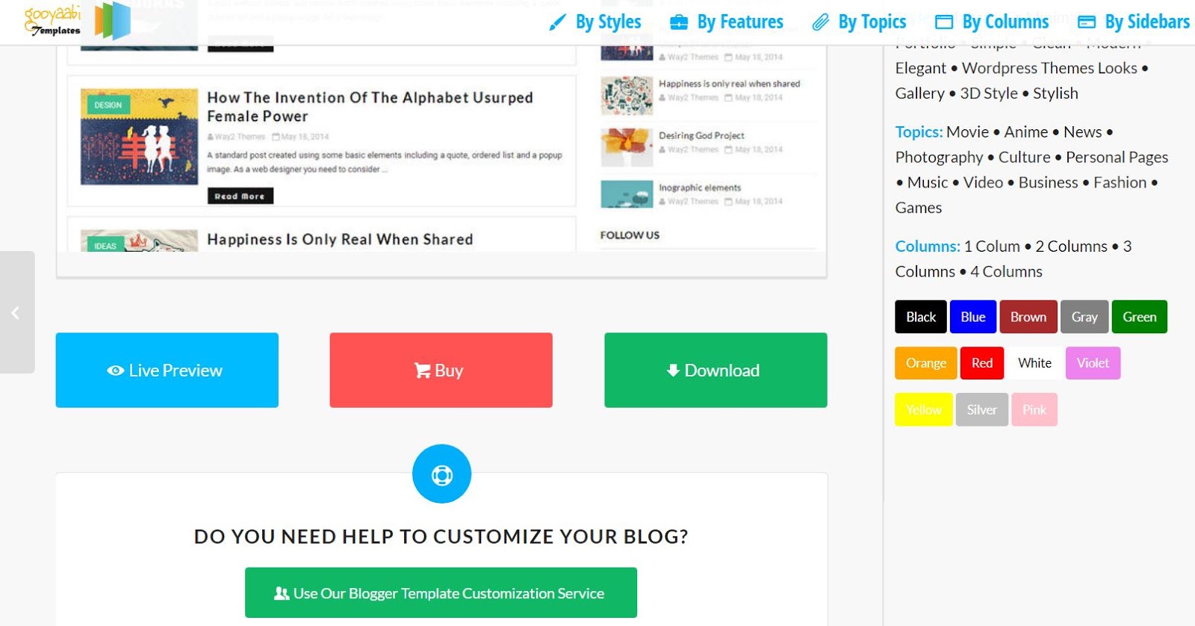The height and width of the screenshot is (626, 1195).
Task: Use Our Blogger Template Customization Service button
Action: [x=441, y=592]
